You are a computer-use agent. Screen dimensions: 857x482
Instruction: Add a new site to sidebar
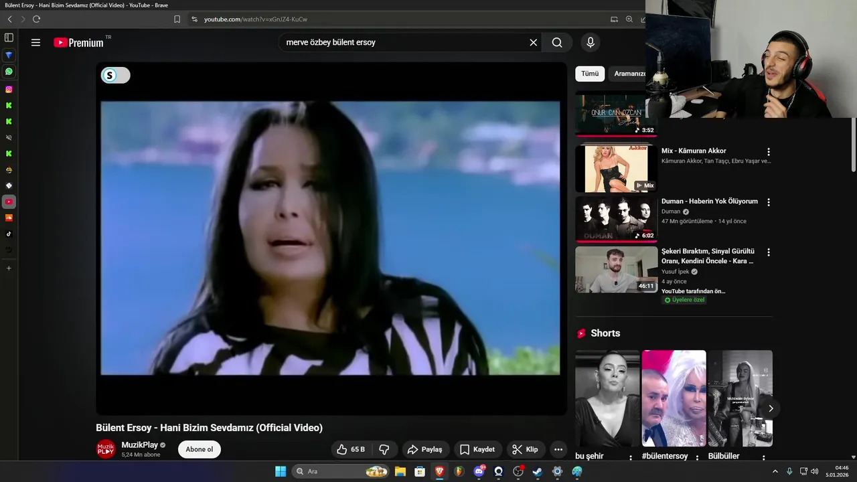pyautogui.click(x=9, y=268)
